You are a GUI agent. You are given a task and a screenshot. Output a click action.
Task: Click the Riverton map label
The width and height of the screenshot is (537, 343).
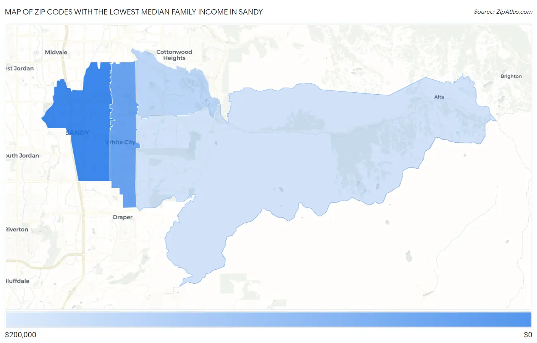[17, 229]
